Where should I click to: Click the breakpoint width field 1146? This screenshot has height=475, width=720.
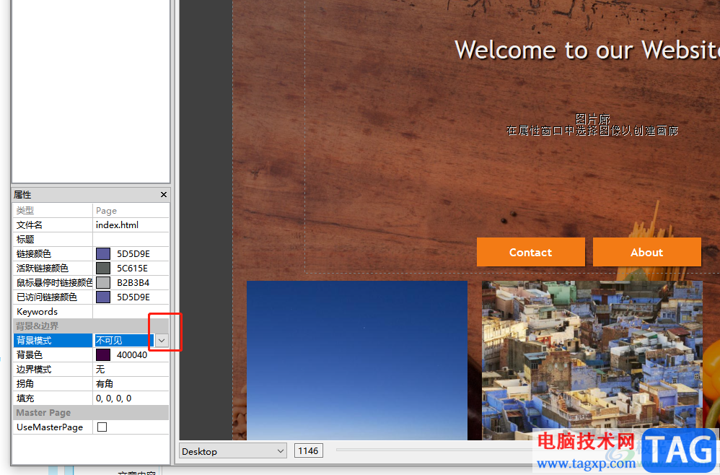[309, 450]
